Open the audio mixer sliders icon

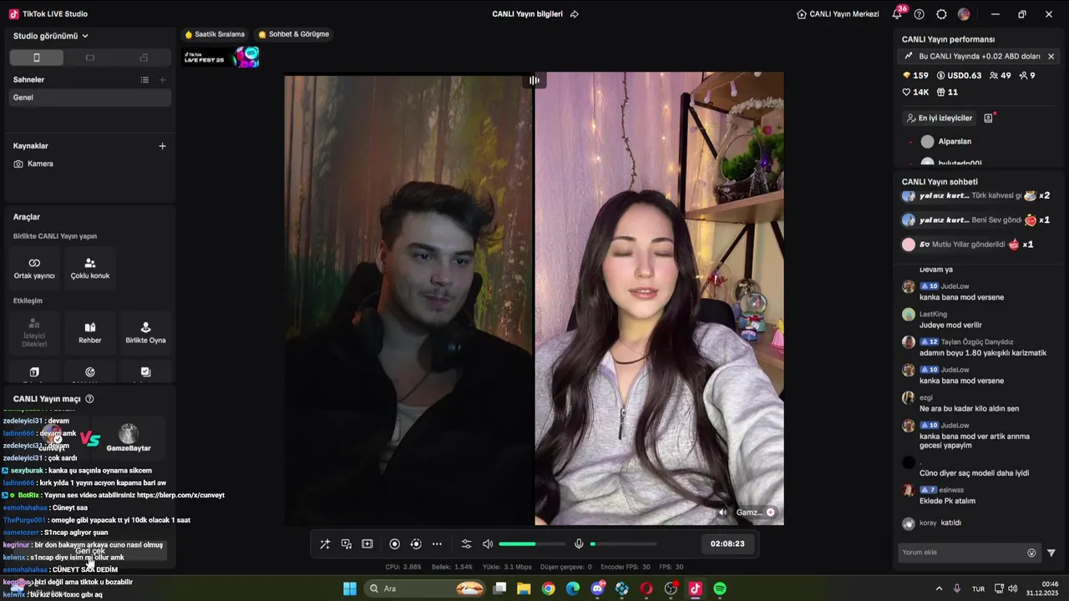466,544
